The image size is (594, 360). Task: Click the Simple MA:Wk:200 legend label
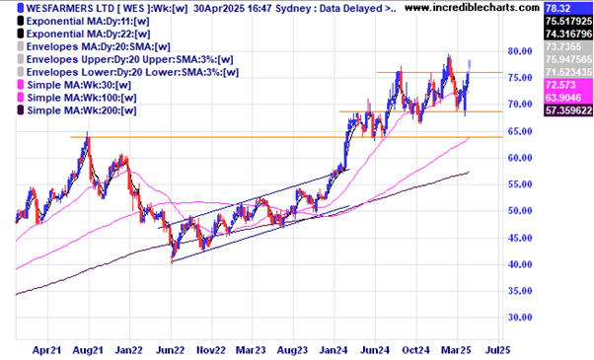[x=82, y=110]
